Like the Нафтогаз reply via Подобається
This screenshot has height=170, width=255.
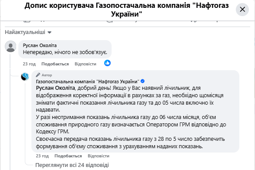point(68,156)
